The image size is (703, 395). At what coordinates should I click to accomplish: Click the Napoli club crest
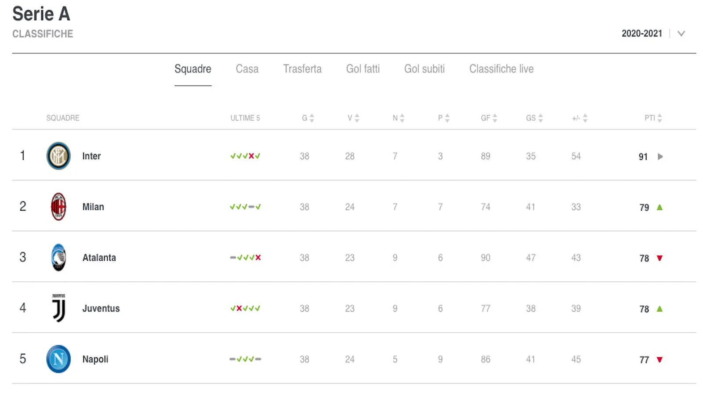[58, 359]
